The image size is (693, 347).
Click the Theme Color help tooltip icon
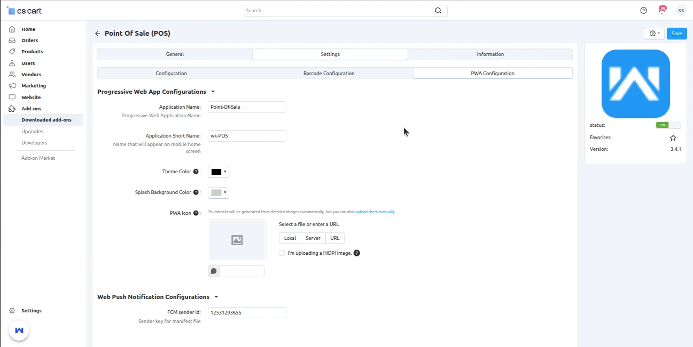pos(196,172)
